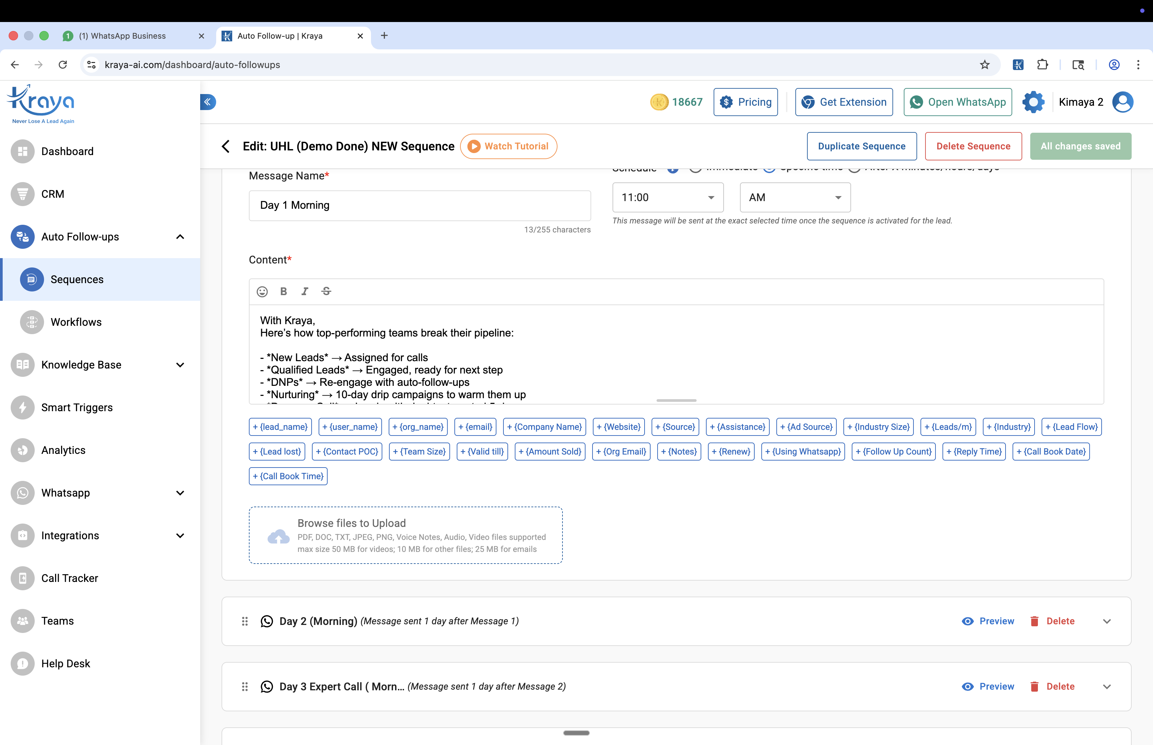Open settings via the gear icon
Screen dimensions: 1153x745
tap(1034, 102)
